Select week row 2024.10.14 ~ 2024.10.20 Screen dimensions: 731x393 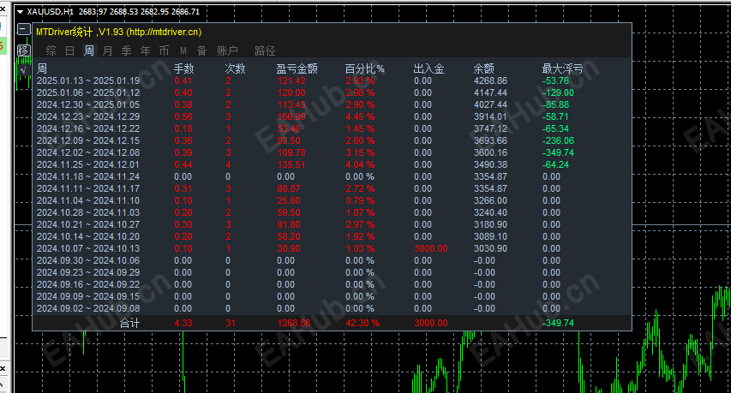[x=332, y=236]
